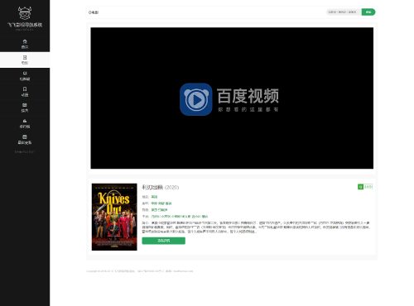Click the green region link value
The image size is (414, 306).
coord(154,197)
